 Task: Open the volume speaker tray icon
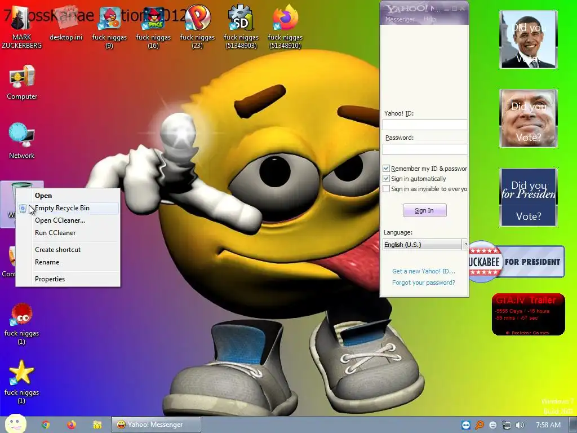520,425
